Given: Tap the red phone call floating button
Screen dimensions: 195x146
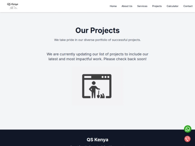Looking at the screenshot, I should click(187, 139).
